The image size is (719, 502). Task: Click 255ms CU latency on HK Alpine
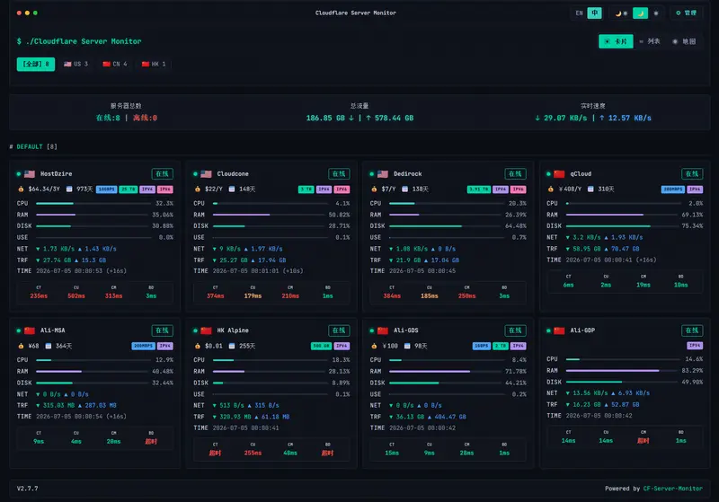click(253, 453)
